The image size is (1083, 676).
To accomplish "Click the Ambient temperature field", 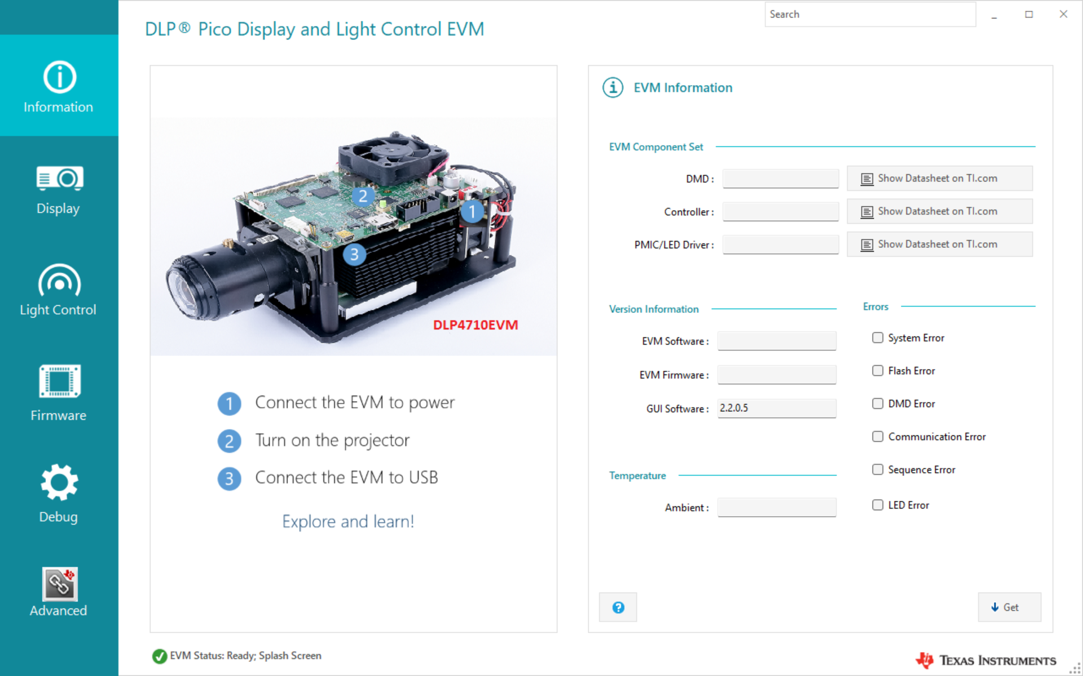I will pyautogui.click(x=777, y=508).
